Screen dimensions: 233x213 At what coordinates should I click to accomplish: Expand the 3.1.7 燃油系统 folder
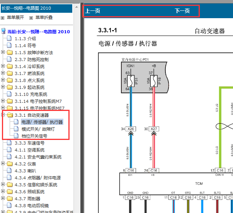point(3,73)
